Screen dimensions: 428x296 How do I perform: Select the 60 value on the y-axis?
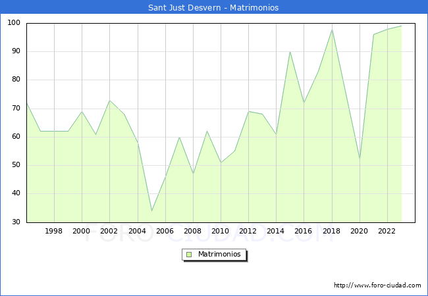coord(15,137)
